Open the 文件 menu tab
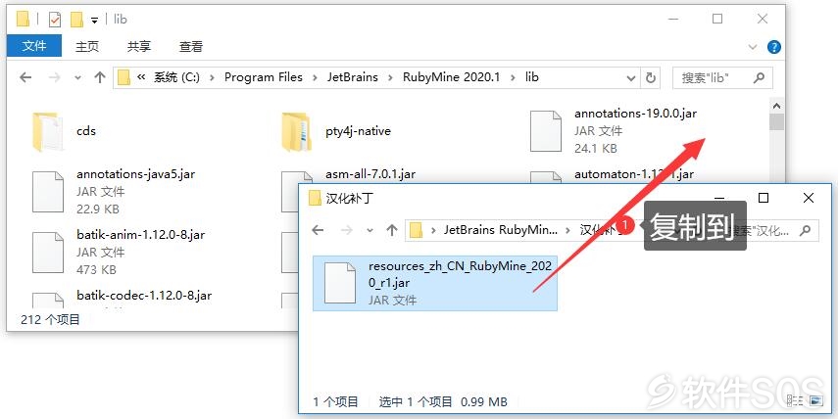Image resolution: width=838 pixels, height=419 pixels. [34, 46]
